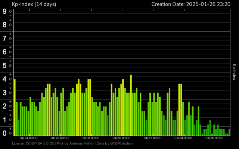Click the tallest yellow bar in the chart
239x149 pixels.
click(131, 104)
